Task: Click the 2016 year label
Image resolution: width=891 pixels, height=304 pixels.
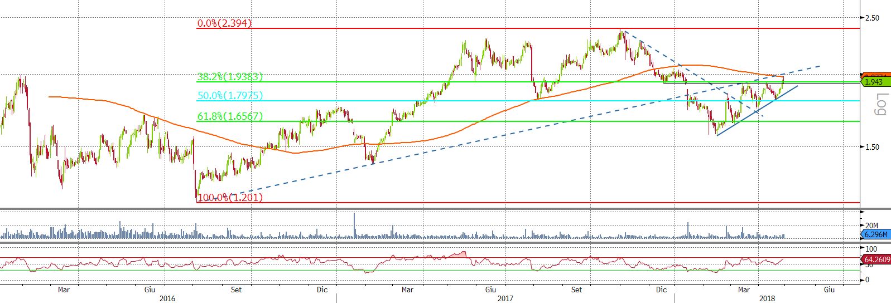Action: pos(167,298)
